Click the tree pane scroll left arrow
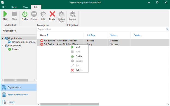 2,80
